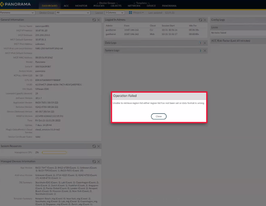266x206 pixels.
Task: Go to the POLICIES tab
Action: coord(99,6)
